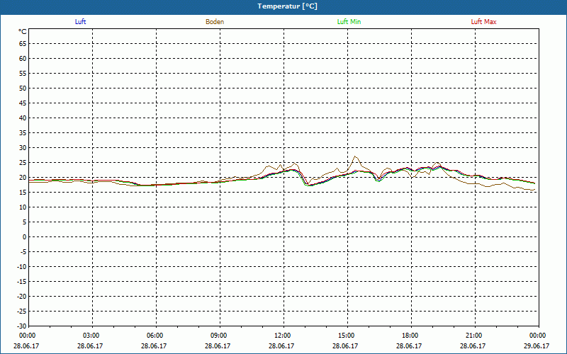The width and height of the screenshot is (567, 354).
Task: Click the -30 y-axis value
Action: [22, 326]
